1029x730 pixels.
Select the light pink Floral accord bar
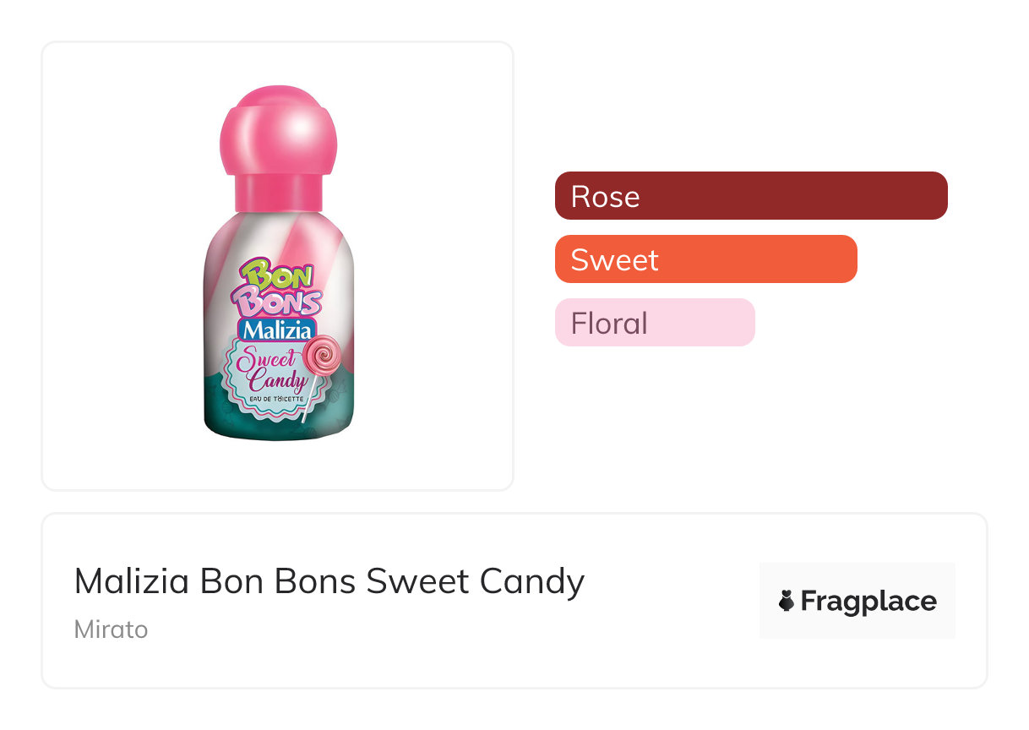point(693,323)
